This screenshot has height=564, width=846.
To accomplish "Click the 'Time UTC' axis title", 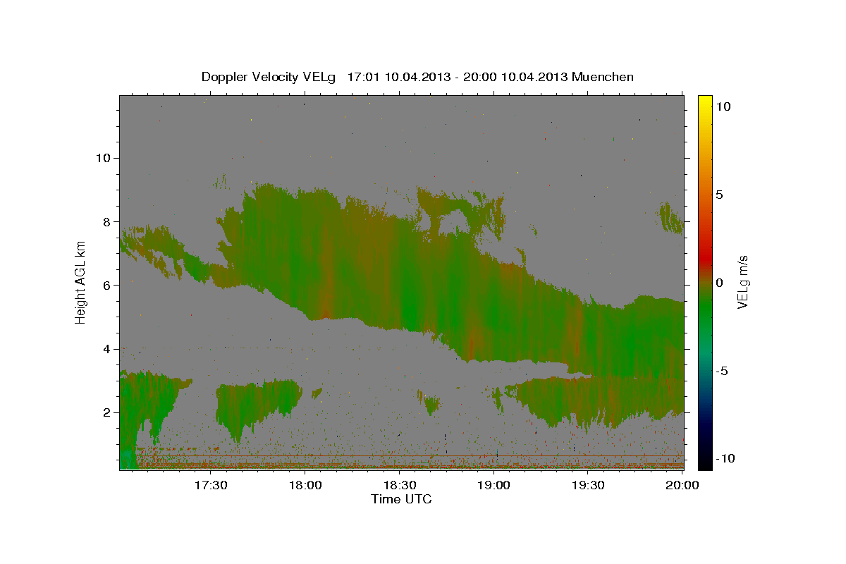I will click(401, 499).
